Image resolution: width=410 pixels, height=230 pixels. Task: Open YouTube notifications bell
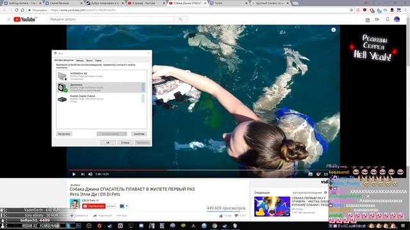coord(388,19)
